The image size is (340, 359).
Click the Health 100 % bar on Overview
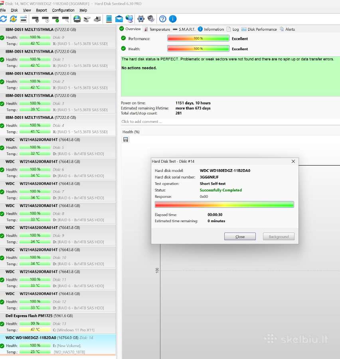click(x=198, y=49)
